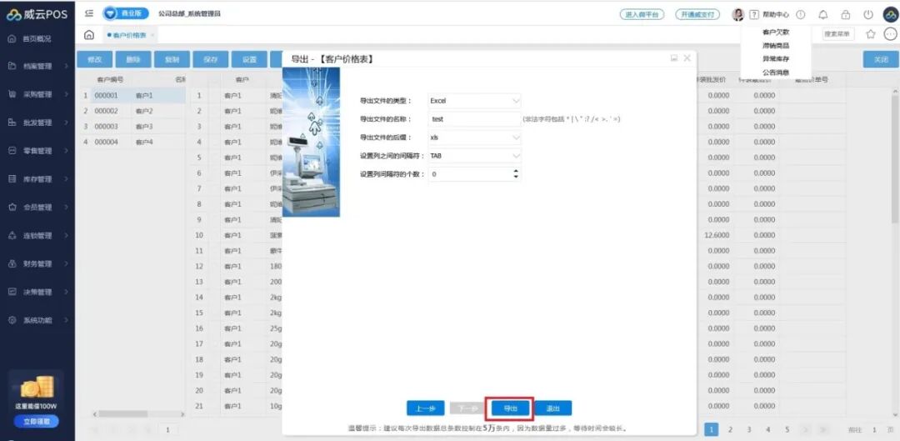900x441 pixels.
Task: Click the 导出 export button
Action: point(510,408)
